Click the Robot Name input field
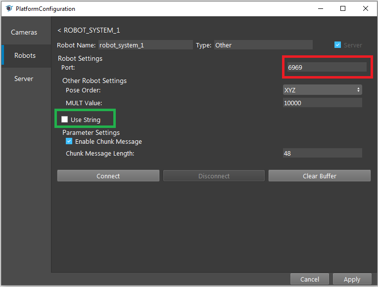Screen dimensions: 378x287 click(145, 45)
